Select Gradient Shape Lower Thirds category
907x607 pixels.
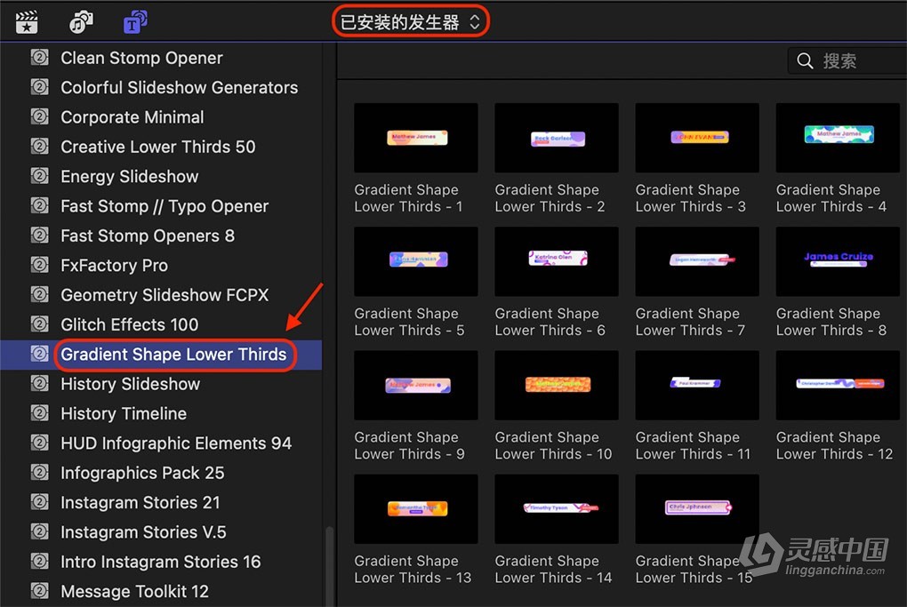point(173,354)
